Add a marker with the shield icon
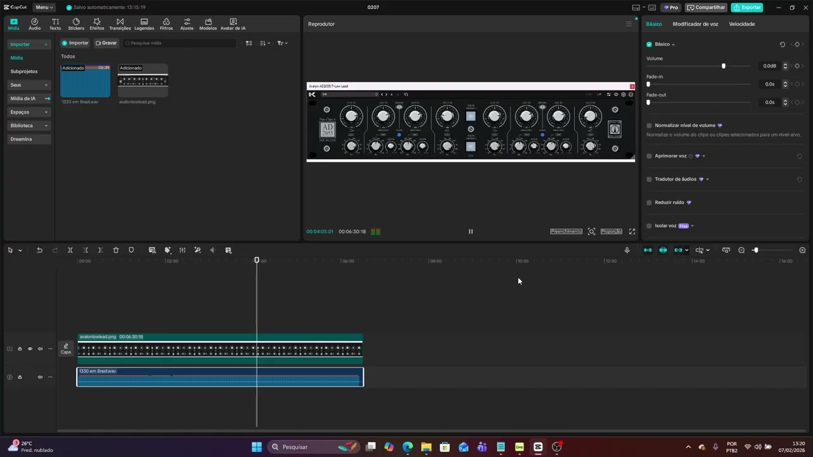Screen dimensions: 813x457 pos(131,250)
